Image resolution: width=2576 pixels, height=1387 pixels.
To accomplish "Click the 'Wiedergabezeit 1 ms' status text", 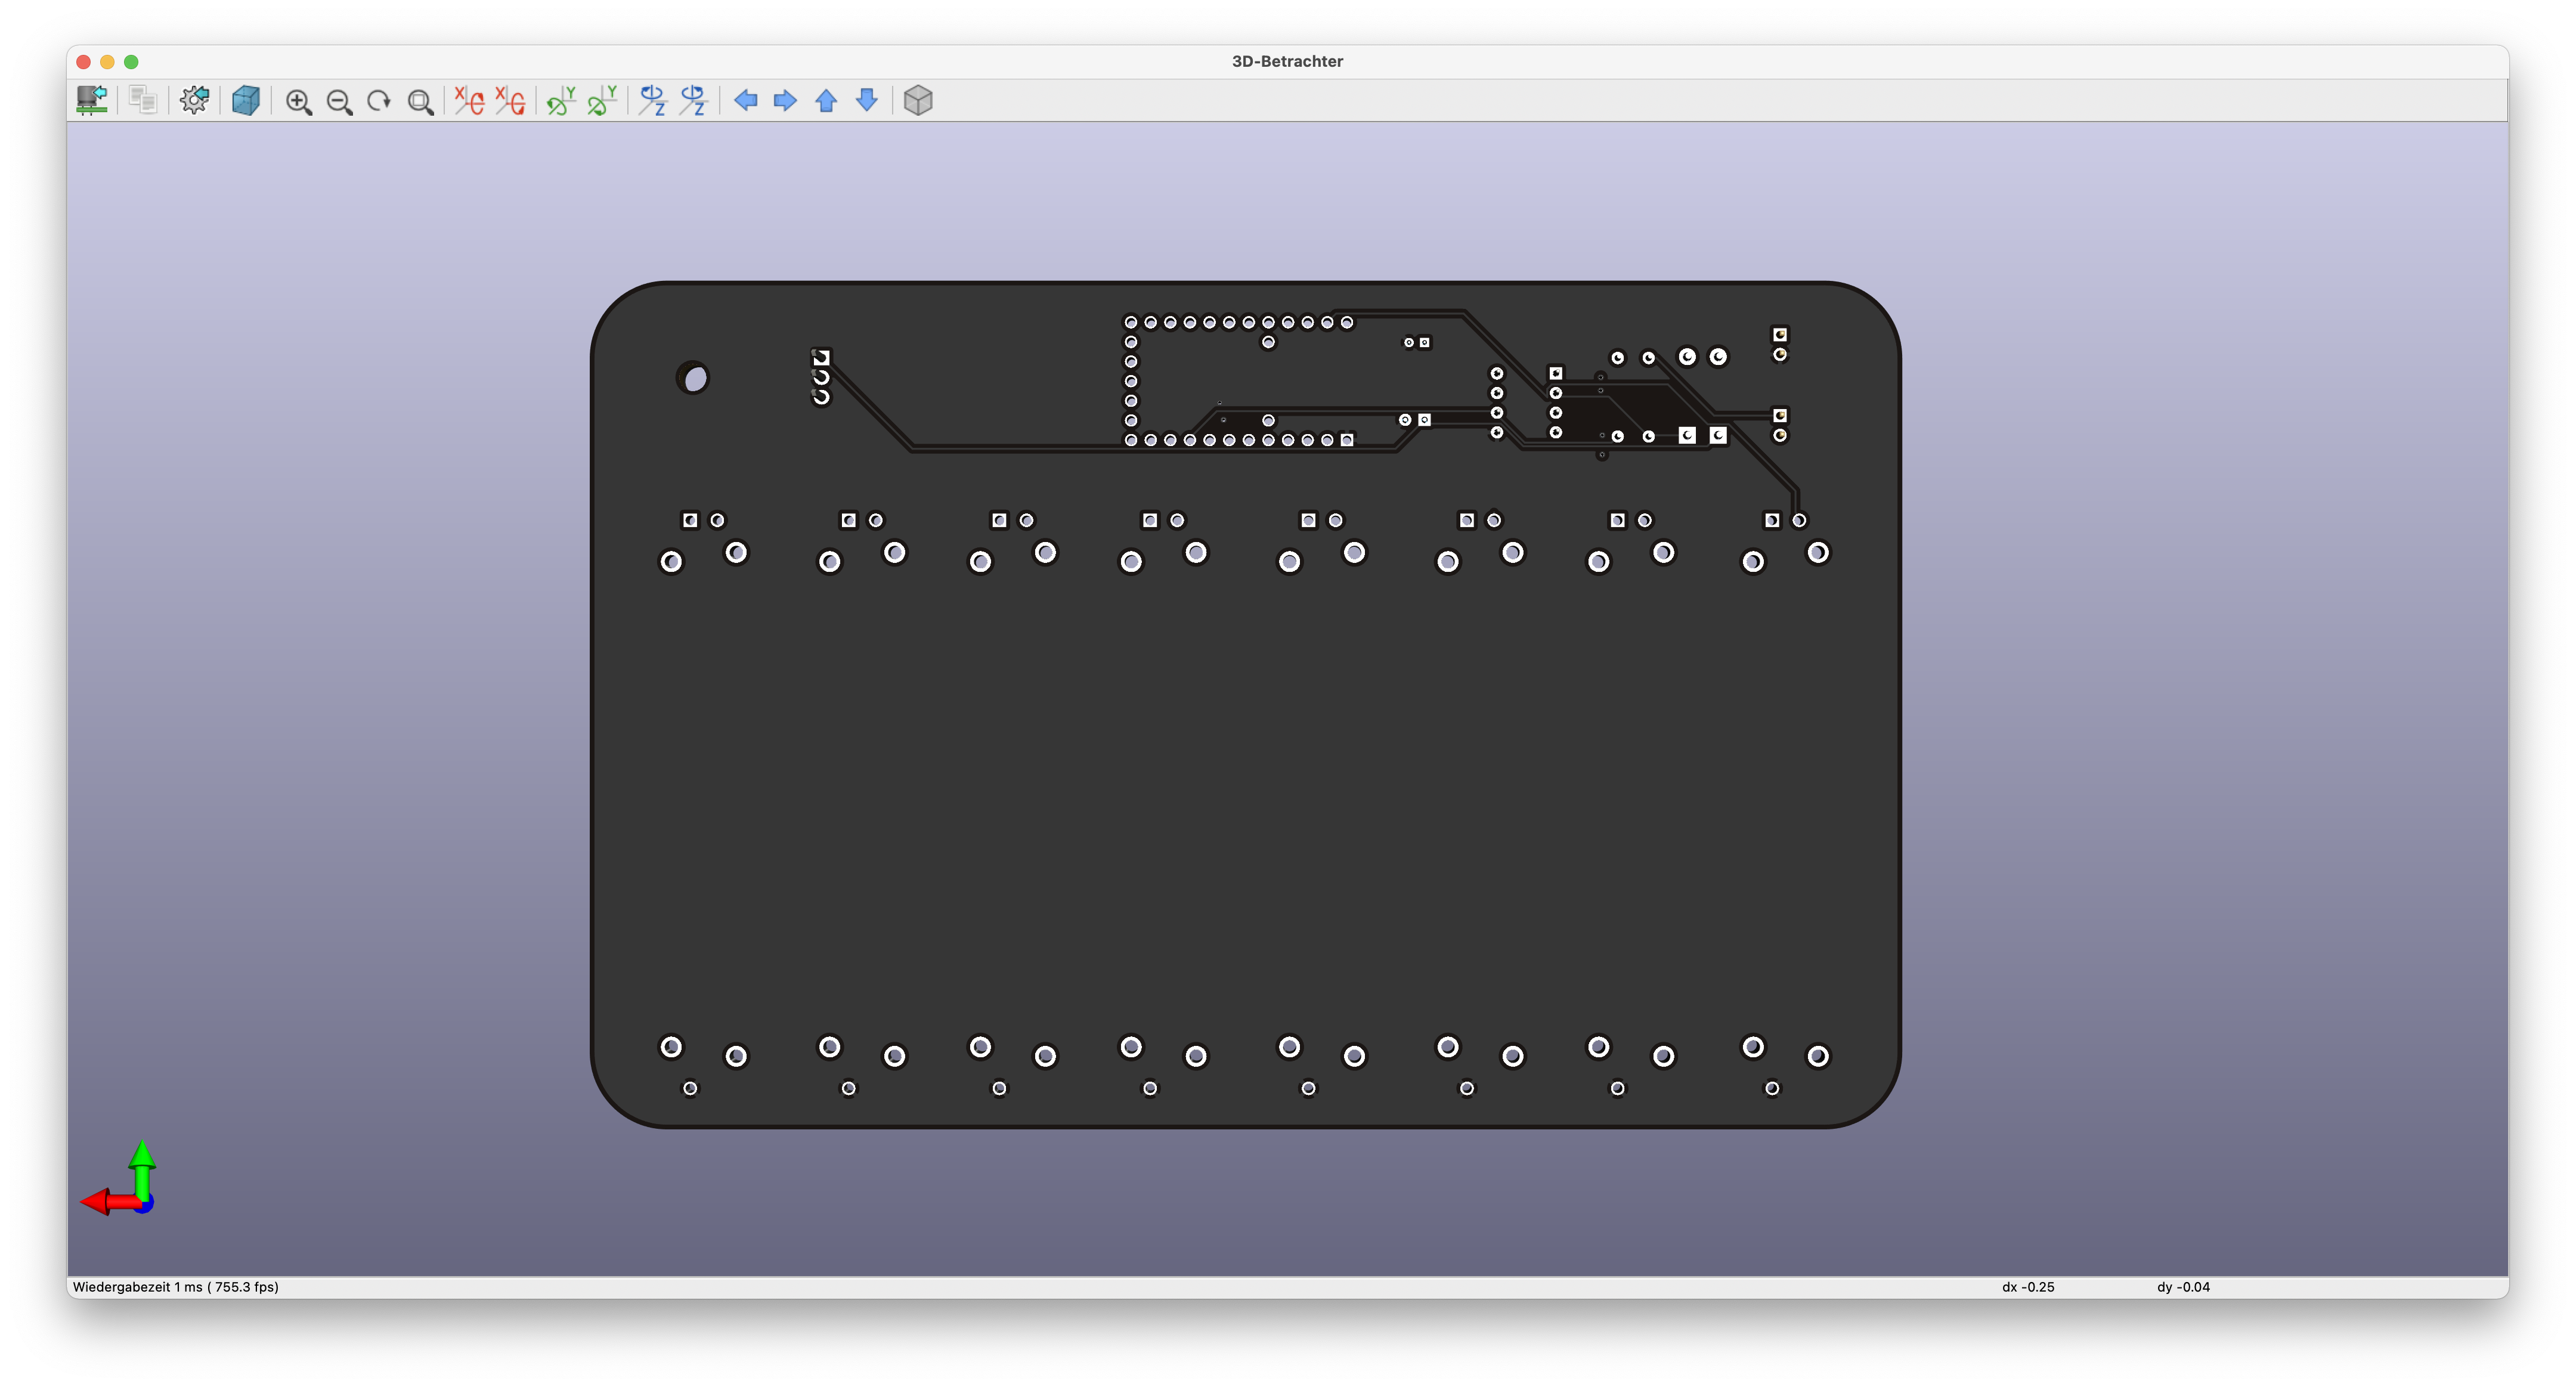I will pos(176,1287).
